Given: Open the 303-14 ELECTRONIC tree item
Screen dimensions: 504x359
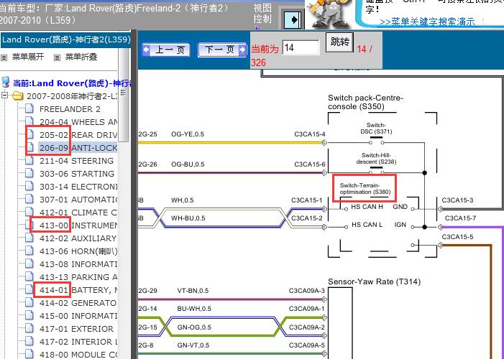Looking at the screenshot, I should 78,187.
